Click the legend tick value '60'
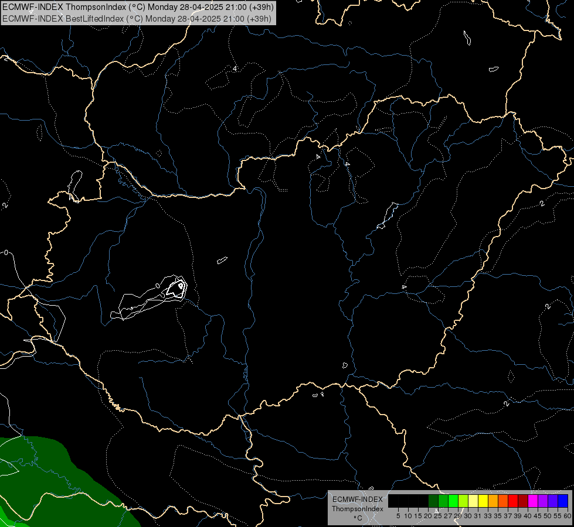Image resolution: width=574 pixels, height=527 pixels. point(568,516)
